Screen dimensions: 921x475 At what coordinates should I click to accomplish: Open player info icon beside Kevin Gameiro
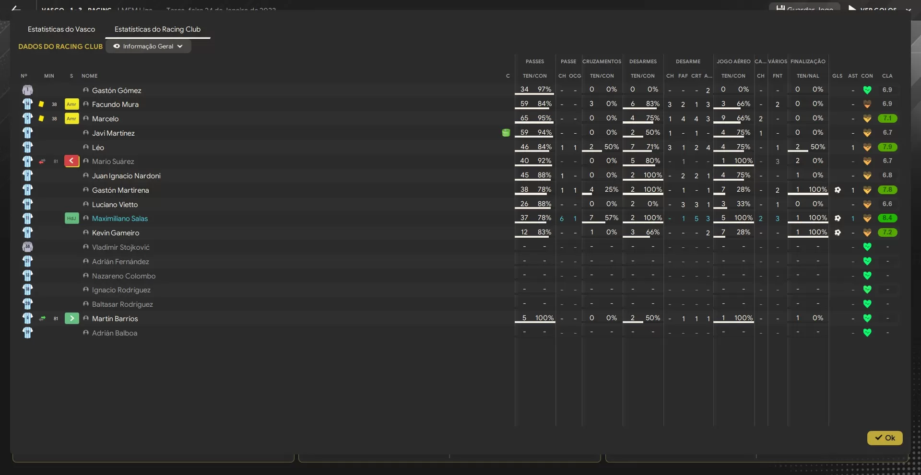click(86, 232)
